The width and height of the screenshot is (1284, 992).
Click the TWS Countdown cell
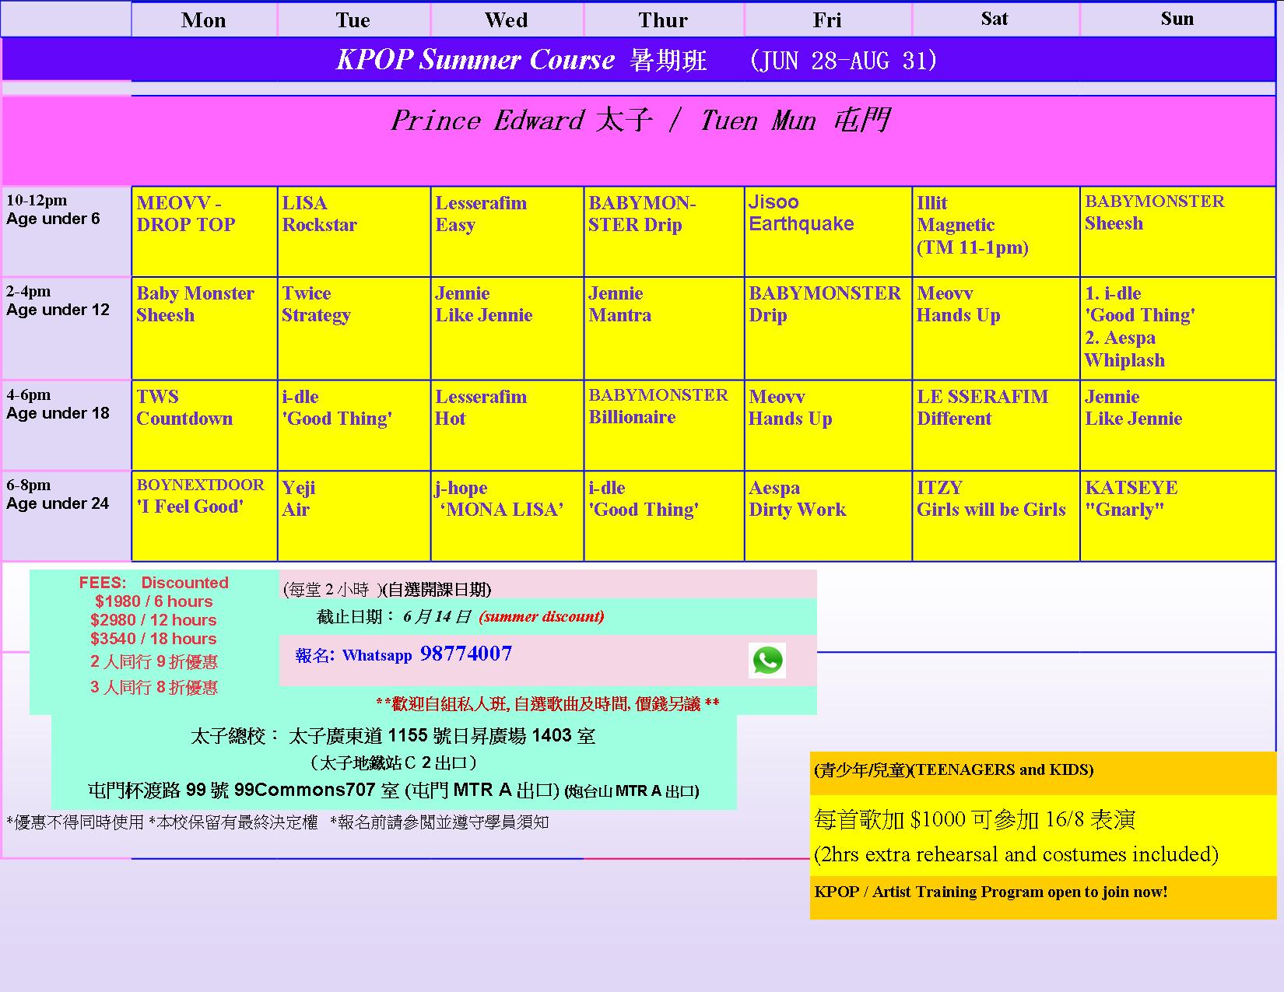(x=205, y=425)
